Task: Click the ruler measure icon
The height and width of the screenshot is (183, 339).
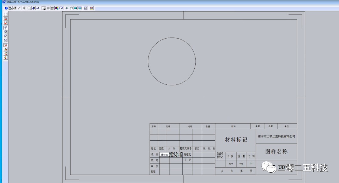Action: (x=91, y=8)
